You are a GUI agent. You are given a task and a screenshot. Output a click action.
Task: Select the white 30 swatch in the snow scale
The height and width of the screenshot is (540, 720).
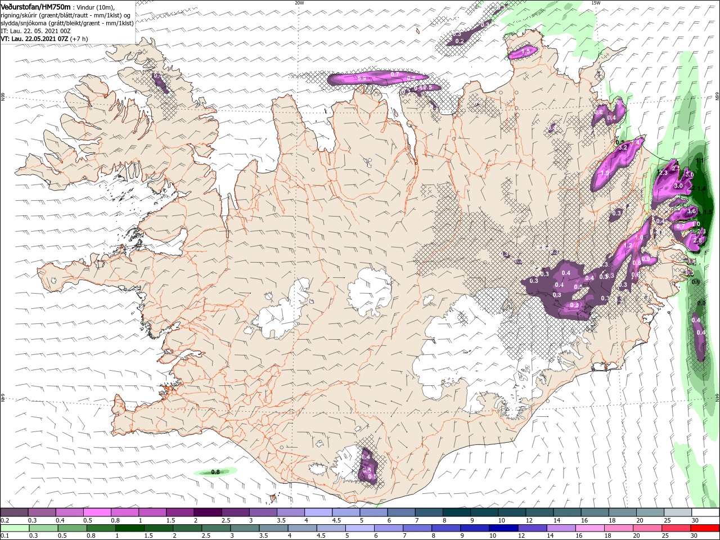pyautogui.click(x=706, y=512)
